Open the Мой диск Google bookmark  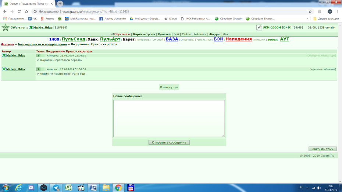pyautogui.click(x=145, y=19)
